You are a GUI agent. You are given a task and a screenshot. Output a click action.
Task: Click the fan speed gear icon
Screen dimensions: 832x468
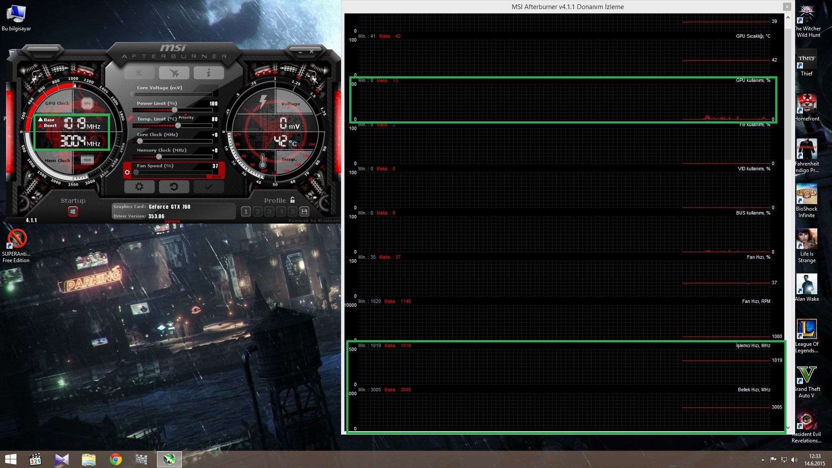point(127,172)
